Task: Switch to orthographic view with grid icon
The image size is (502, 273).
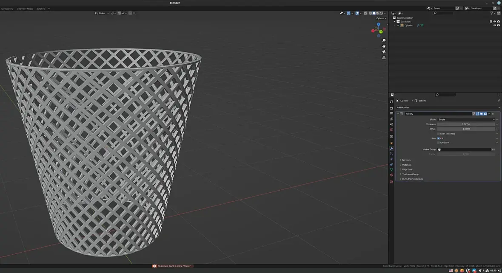Action: click(x=384, y=57)
